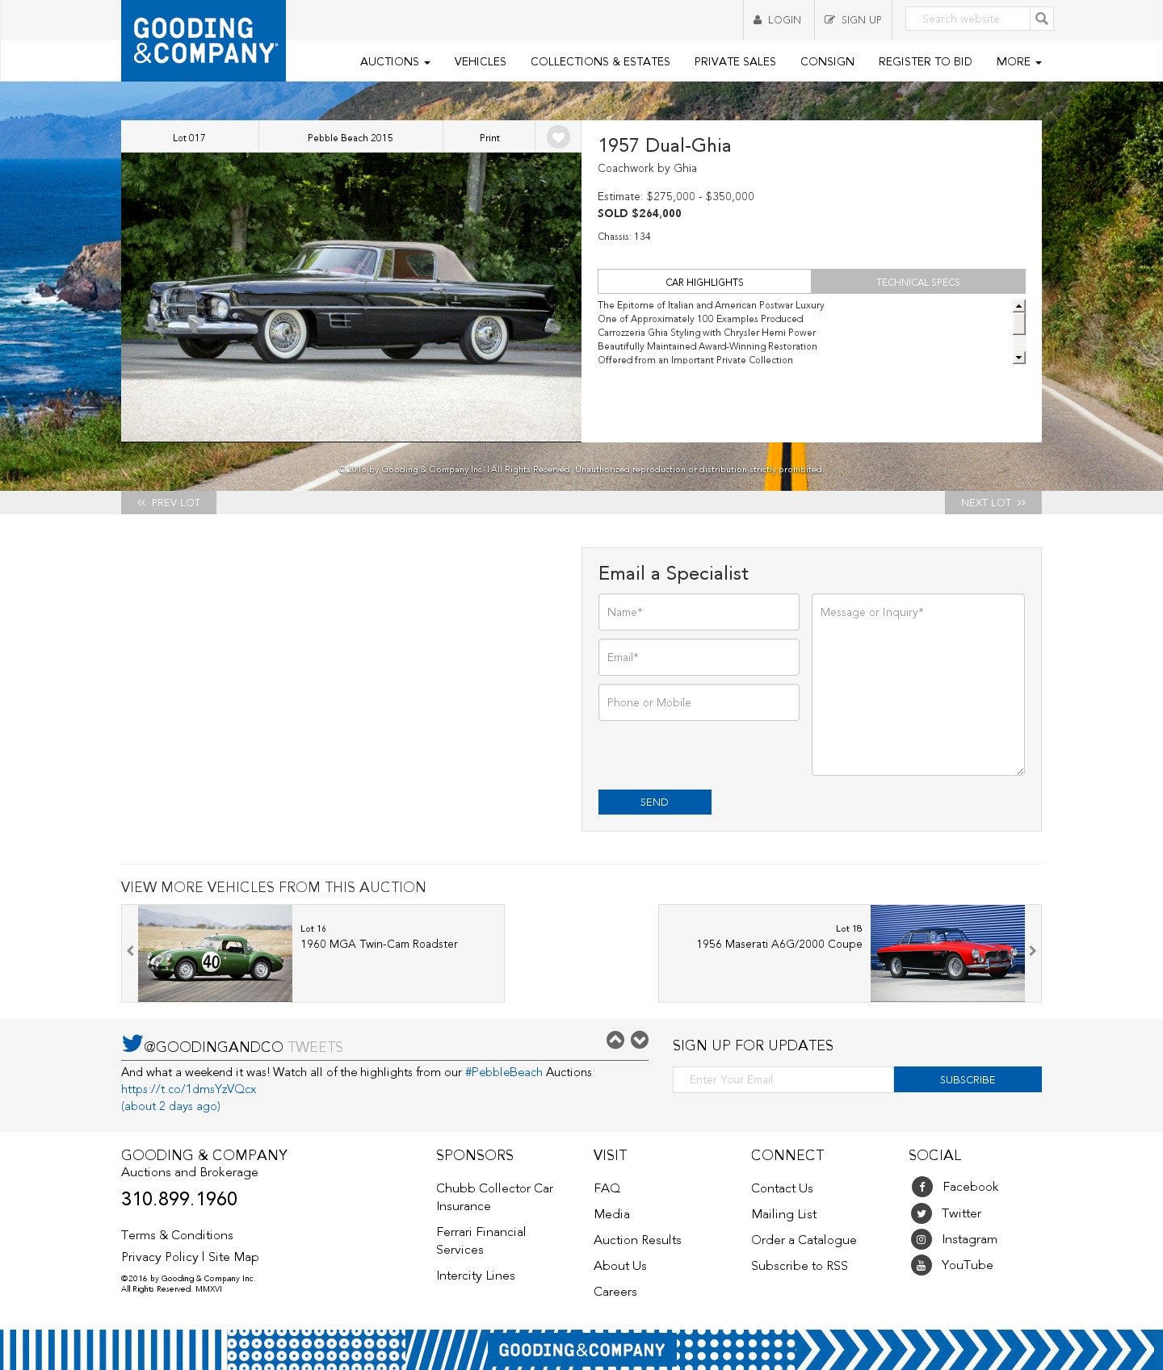Open Register to Bid menu item
Screen dimensions: 1163x1370
[x=925, y=61]
